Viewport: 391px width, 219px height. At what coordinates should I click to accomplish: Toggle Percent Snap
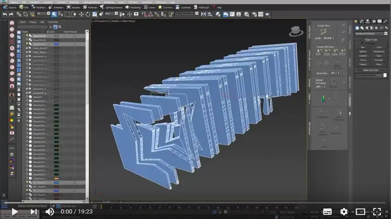click(157, 15)
